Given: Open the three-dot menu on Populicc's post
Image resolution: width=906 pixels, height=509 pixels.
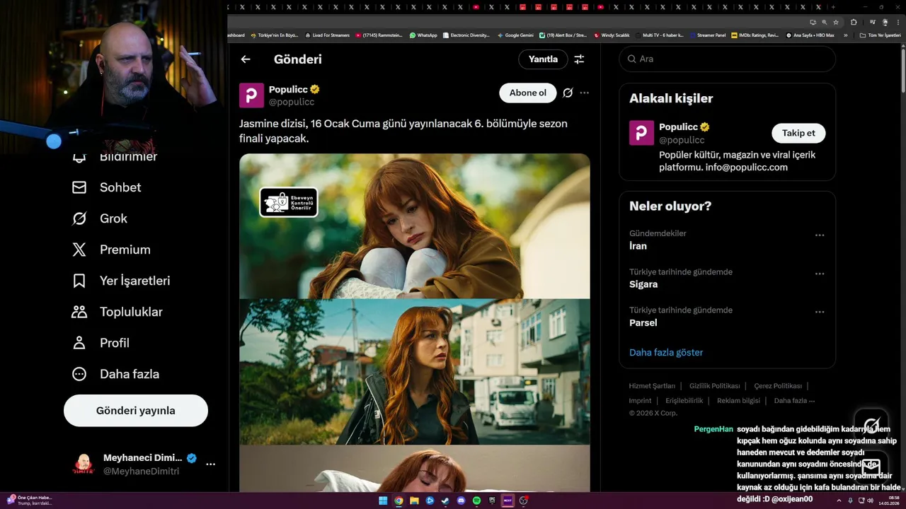Looking at the screenshot, I should click(584, 93).
